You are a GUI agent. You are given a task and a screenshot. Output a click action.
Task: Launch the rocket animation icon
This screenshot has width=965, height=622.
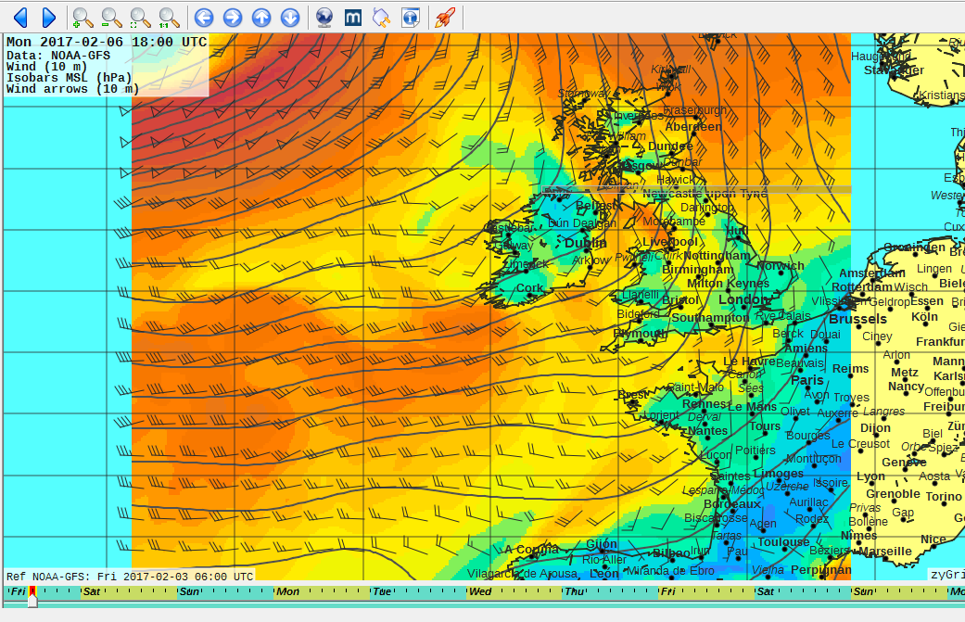pos(445,18)
